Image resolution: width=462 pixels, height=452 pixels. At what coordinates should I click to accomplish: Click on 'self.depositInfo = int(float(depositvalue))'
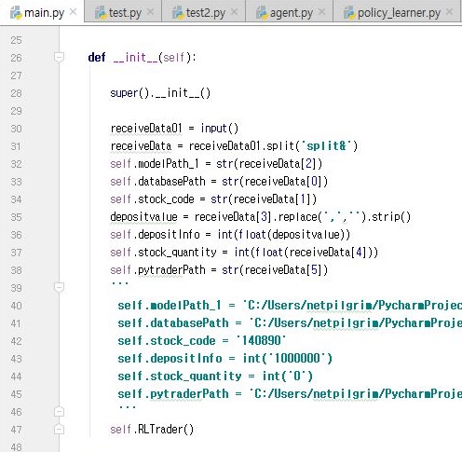click(x=230, y=235)
